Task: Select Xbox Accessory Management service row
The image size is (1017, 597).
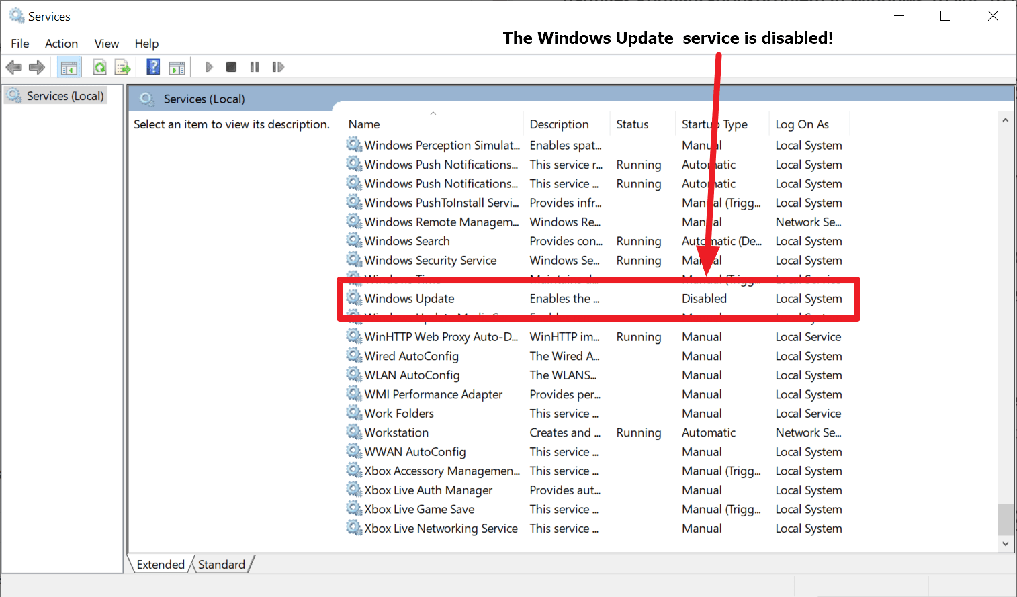Action: [594, 471]
